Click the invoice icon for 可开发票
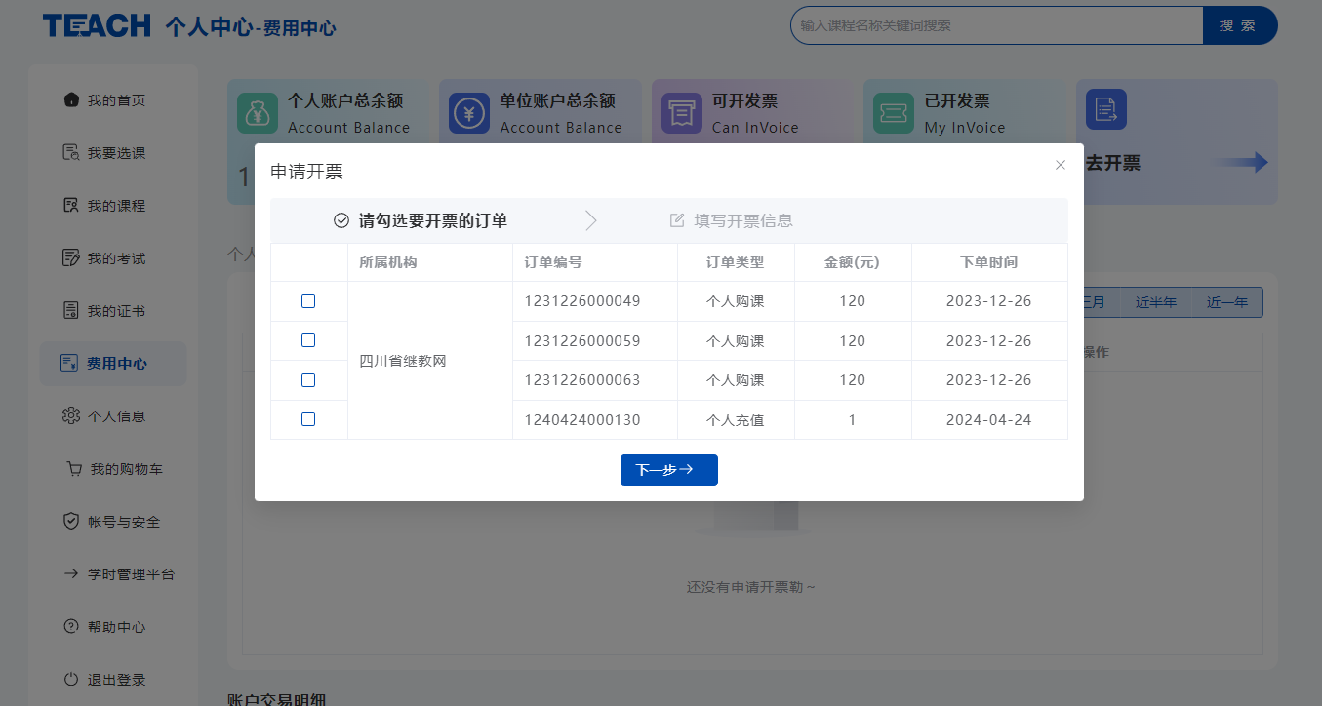This screenshot has height=706, width=1322. 682,113
